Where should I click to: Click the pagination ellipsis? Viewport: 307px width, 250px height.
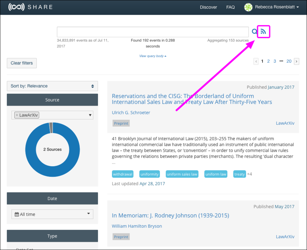tap(281, 61)
